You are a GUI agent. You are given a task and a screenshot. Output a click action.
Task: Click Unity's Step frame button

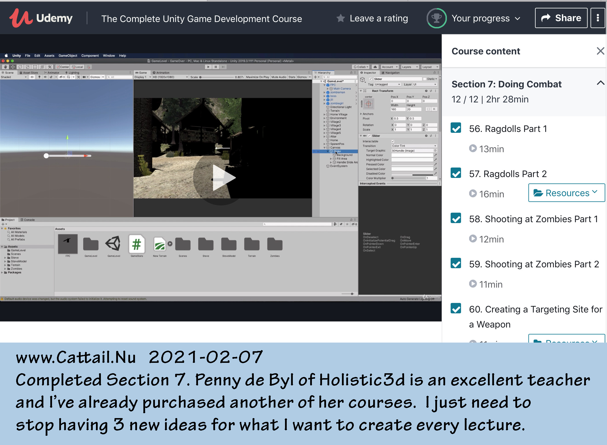pyautogui.click(x=223, y=67)
